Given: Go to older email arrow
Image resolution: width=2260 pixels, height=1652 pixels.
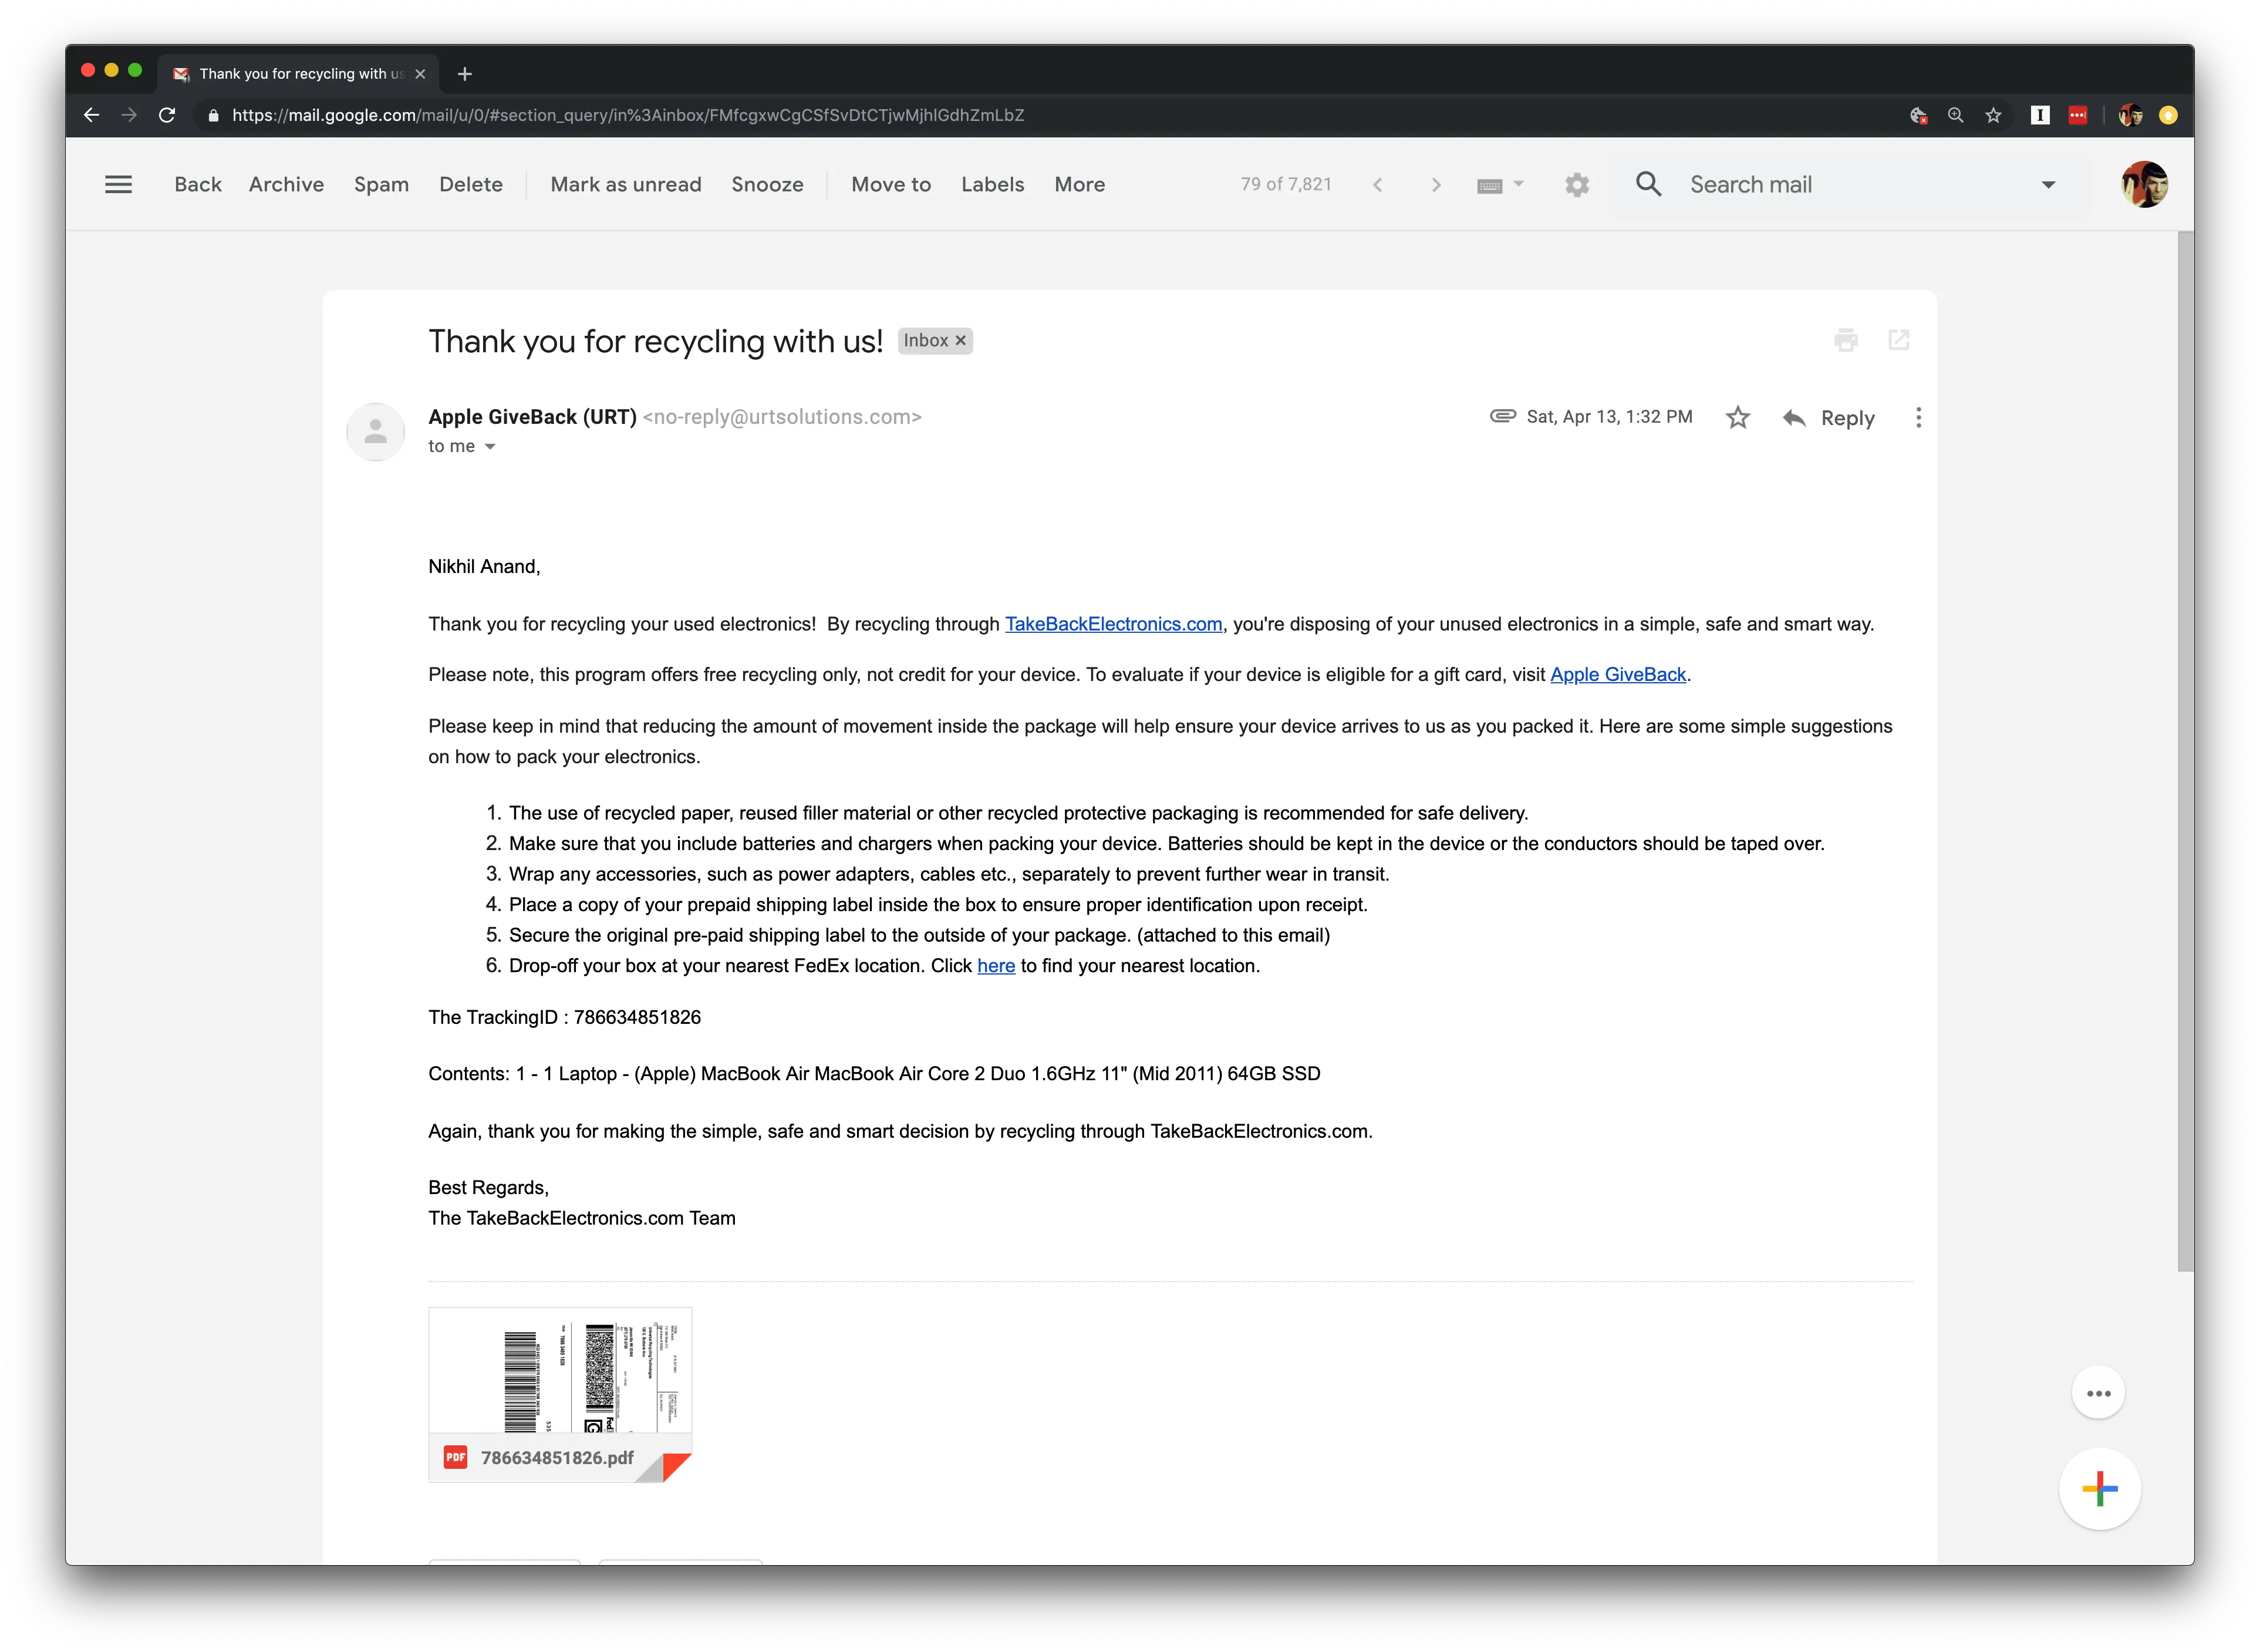Looking at the screenshot, I should (1436, 184).
